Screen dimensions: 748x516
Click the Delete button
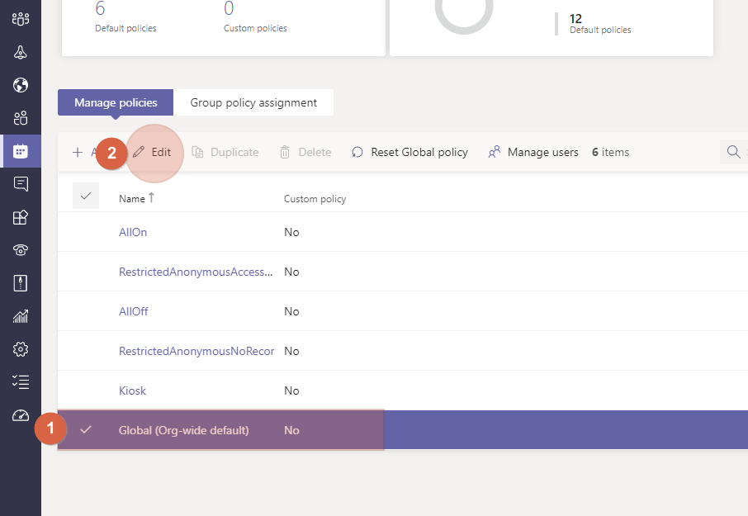coord(305,152)
